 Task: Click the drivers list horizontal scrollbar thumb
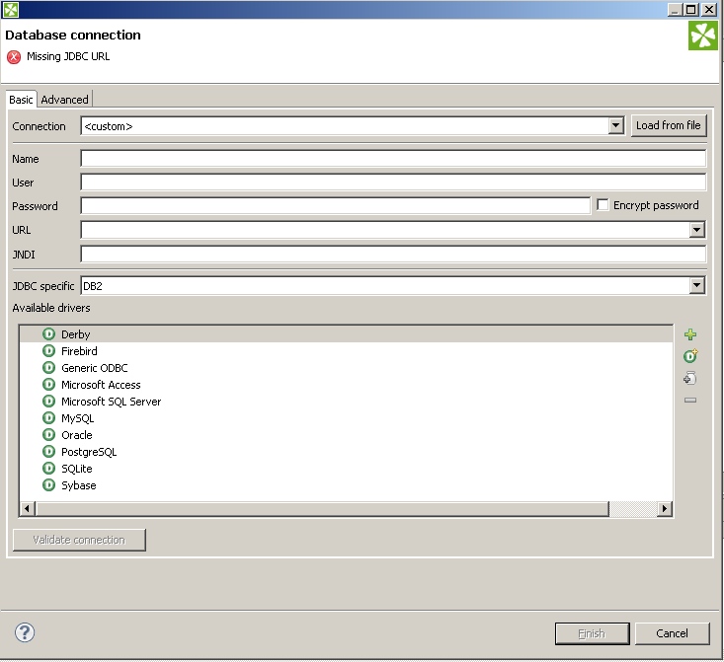322,508
